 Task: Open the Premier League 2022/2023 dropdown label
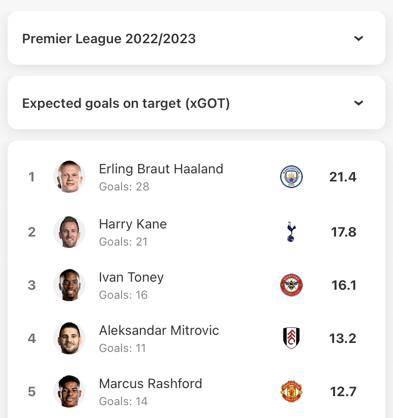[109, 38]
